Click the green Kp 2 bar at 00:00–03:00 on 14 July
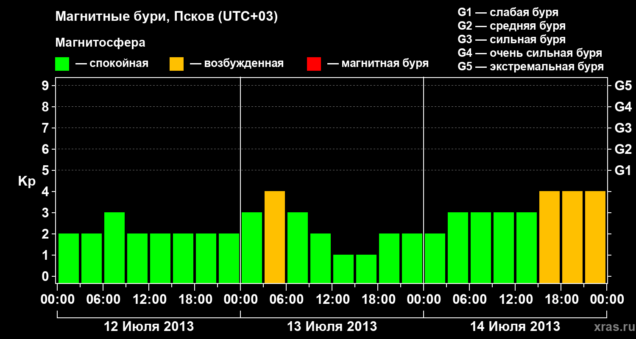 435,258
